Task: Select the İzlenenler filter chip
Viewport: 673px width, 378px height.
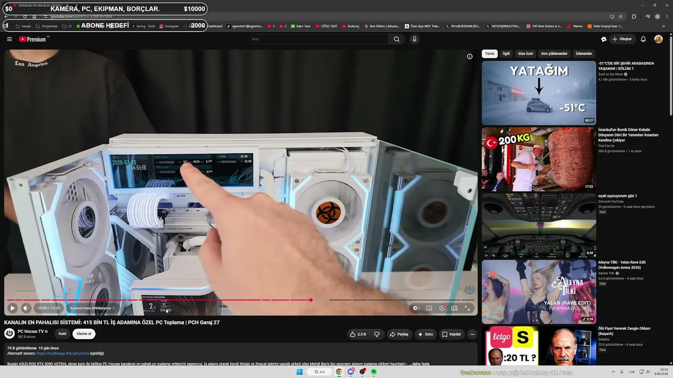Action: point(584,54)
